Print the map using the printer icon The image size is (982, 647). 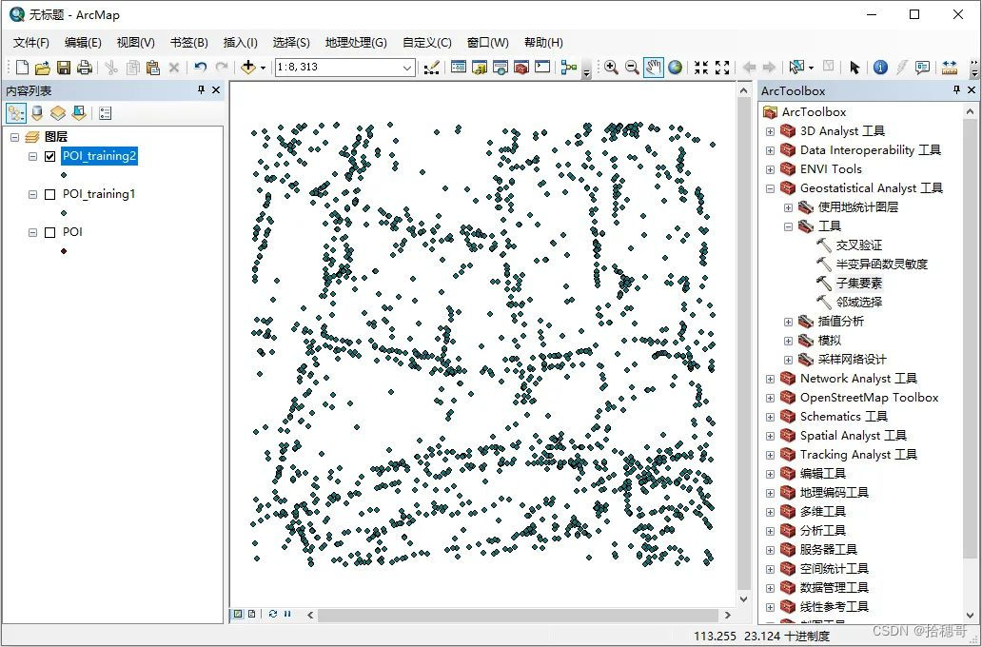(x=84, y=67)
